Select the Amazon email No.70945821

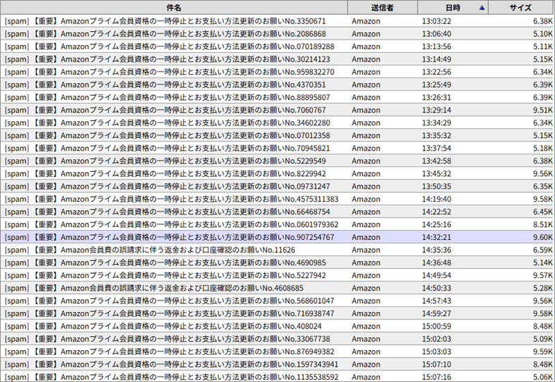point(173,148)
